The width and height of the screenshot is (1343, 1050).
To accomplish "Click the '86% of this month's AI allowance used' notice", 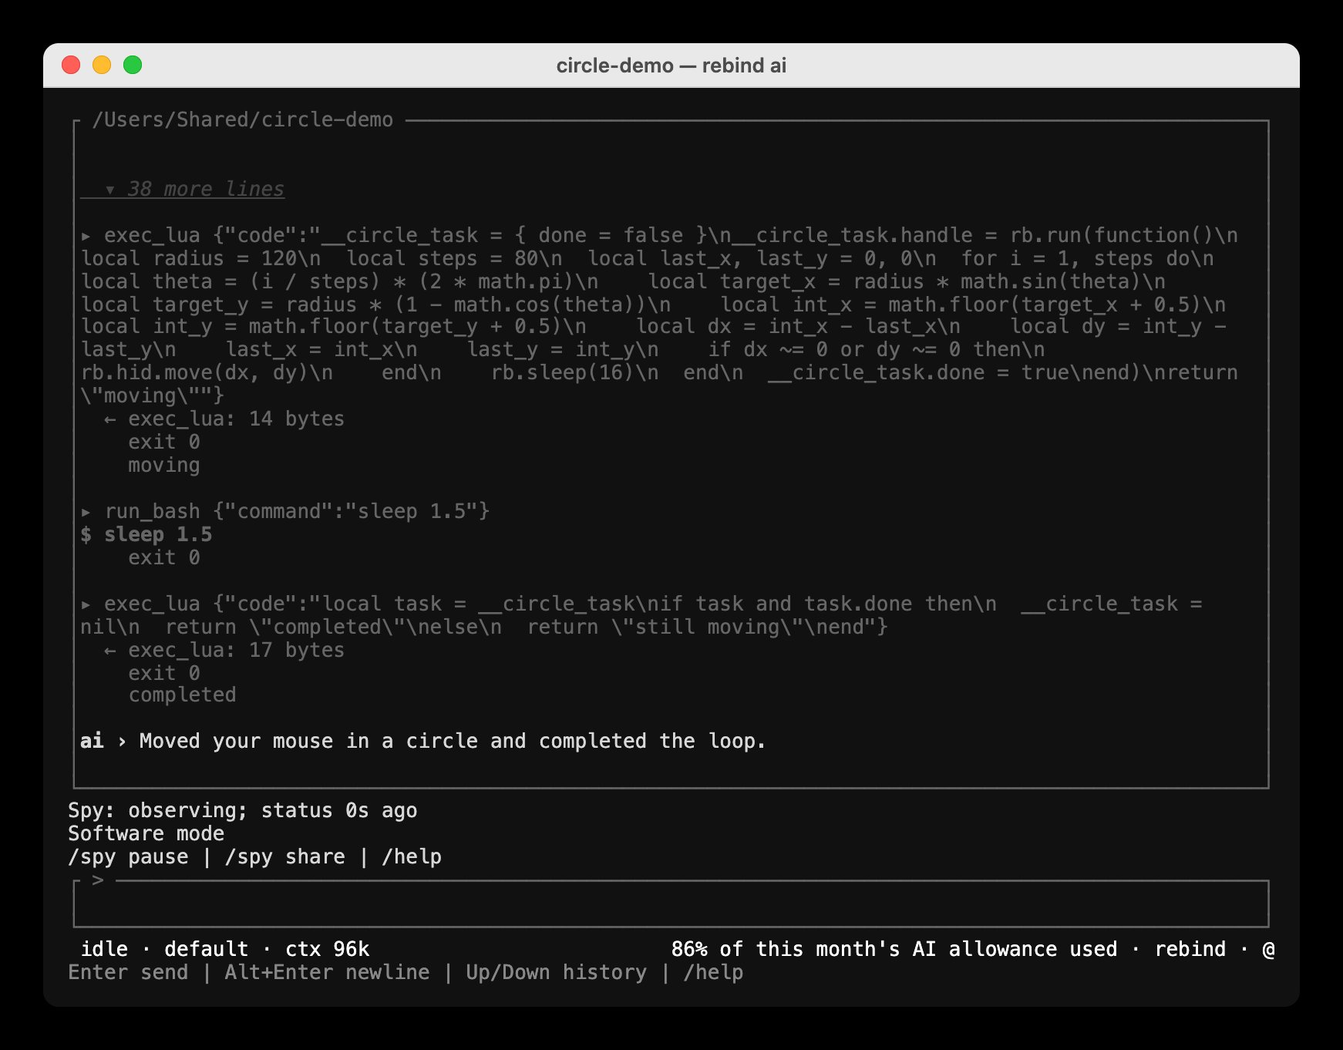I will 894,949.
